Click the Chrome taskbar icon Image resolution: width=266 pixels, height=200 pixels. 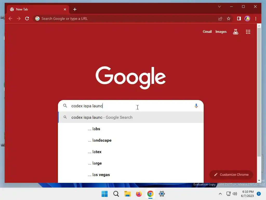tap(150, 194)
